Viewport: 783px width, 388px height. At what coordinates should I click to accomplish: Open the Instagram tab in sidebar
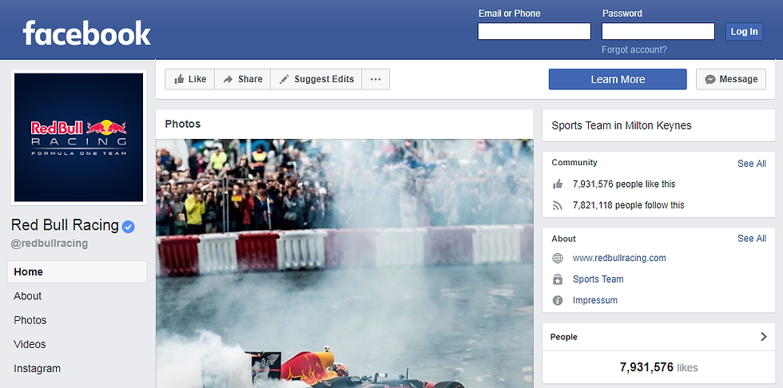point(37,369)
